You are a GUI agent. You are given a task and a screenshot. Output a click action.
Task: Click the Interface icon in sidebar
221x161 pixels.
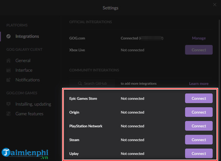coord(8,70)
